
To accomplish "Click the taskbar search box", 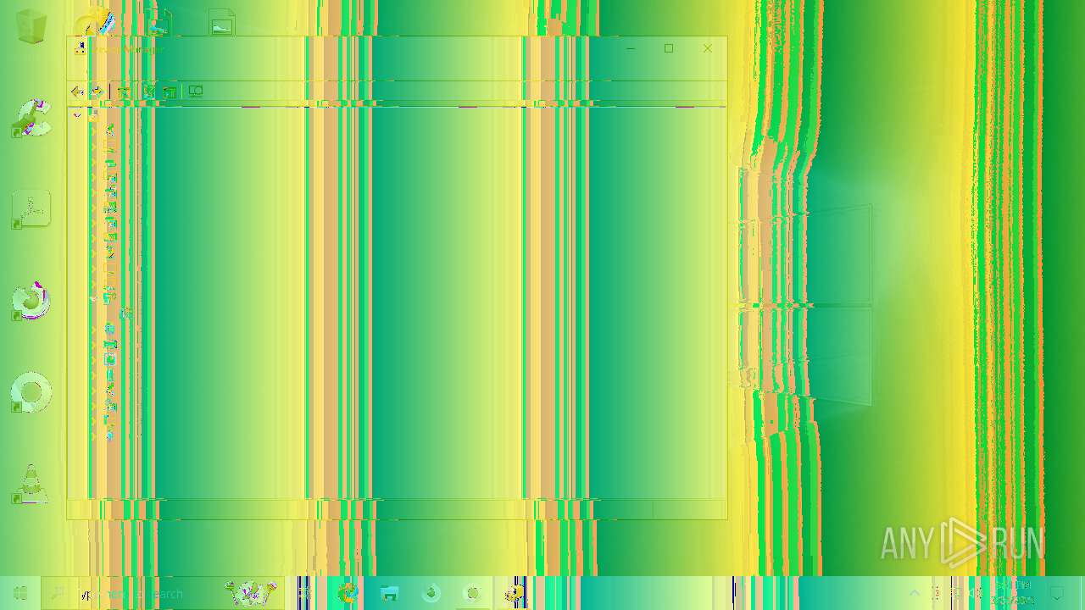I will point(163,593).
